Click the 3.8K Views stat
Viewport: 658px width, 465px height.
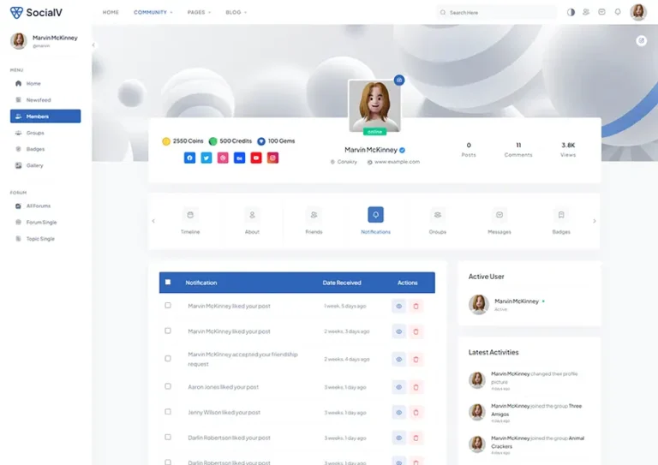[568, 149]
